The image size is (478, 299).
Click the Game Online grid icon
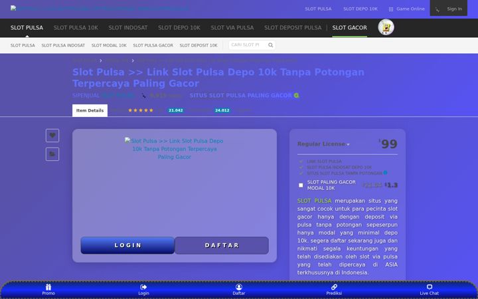point(391,9)
